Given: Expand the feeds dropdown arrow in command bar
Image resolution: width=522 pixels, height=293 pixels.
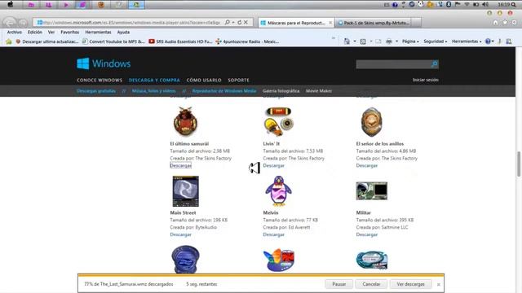Looking at the screenshot, I should (371, 42).
